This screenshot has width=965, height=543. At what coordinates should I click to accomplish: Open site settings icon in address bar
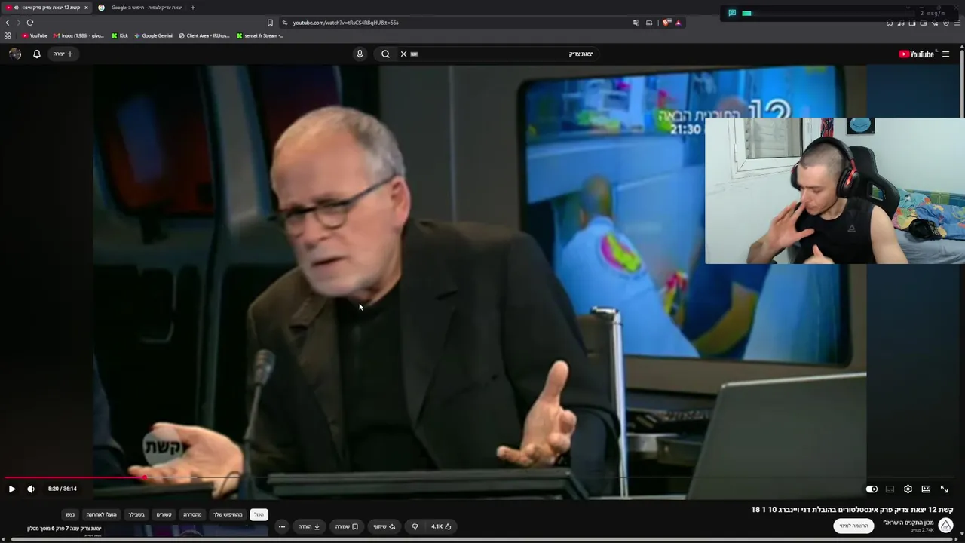pos(284,23)
